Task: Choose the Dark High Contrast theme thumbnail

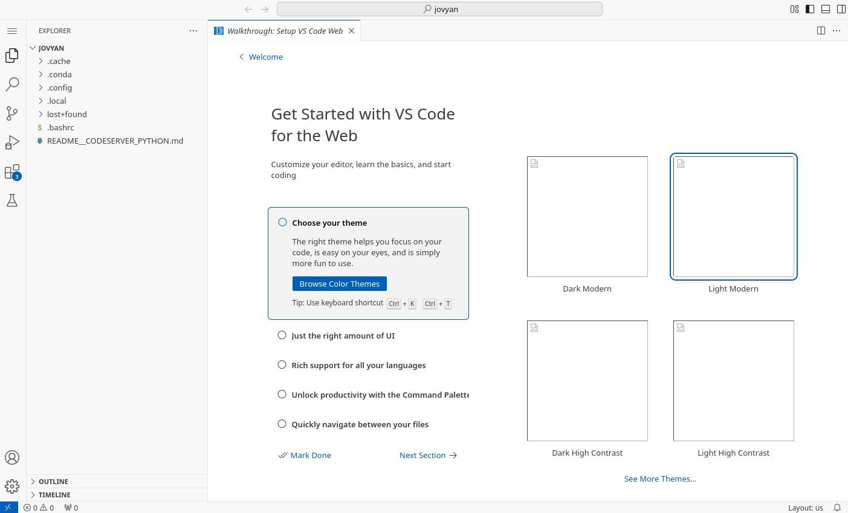Action: [587, 381]
